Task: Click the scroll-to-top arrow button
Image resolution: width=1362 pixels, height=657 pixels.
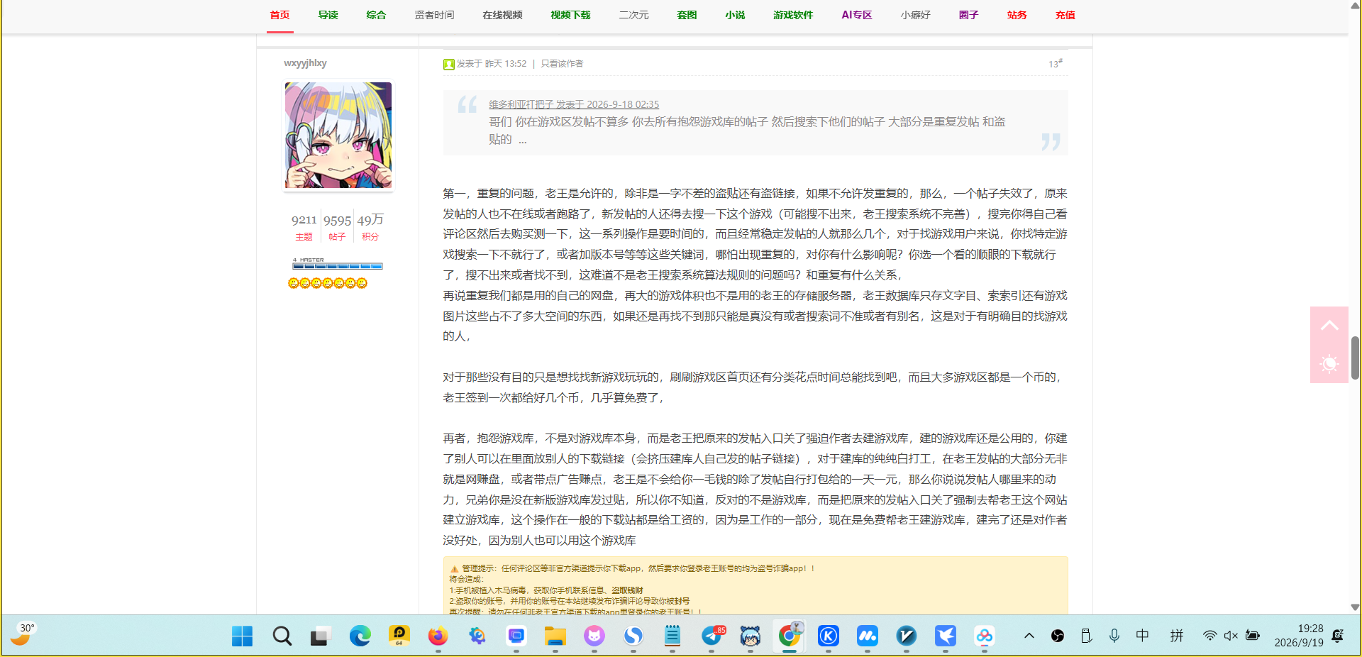Action: coord(1329,326)
